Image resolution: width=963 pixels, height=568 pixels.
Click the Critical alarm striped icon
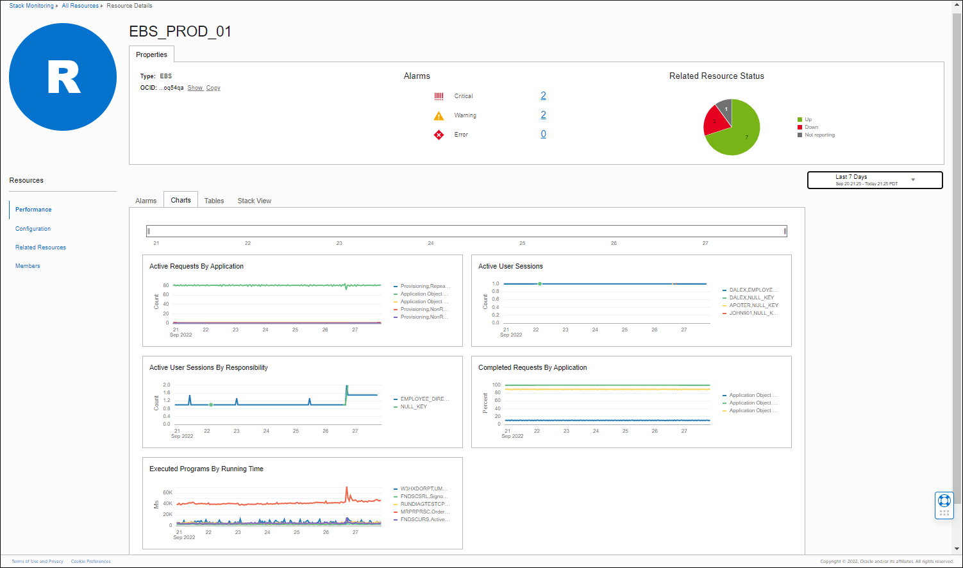pyautogui.click(x=439, y=96)
